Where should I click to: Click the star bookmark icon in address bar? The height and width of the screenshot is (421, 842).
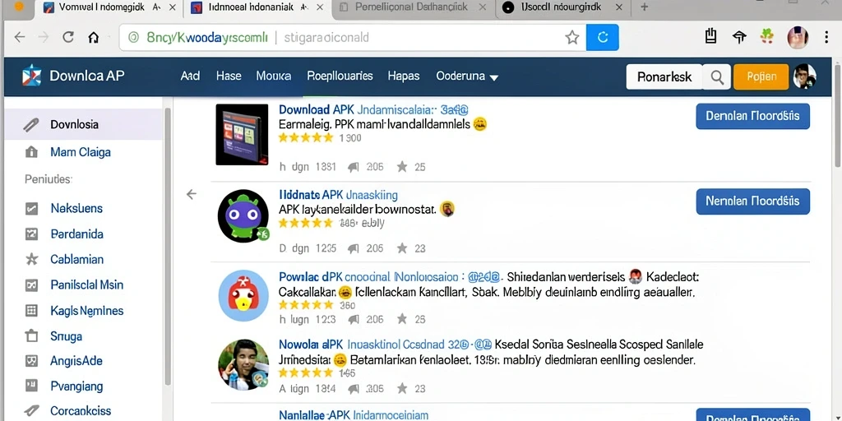pyautogui.click(x=572, y=37)
